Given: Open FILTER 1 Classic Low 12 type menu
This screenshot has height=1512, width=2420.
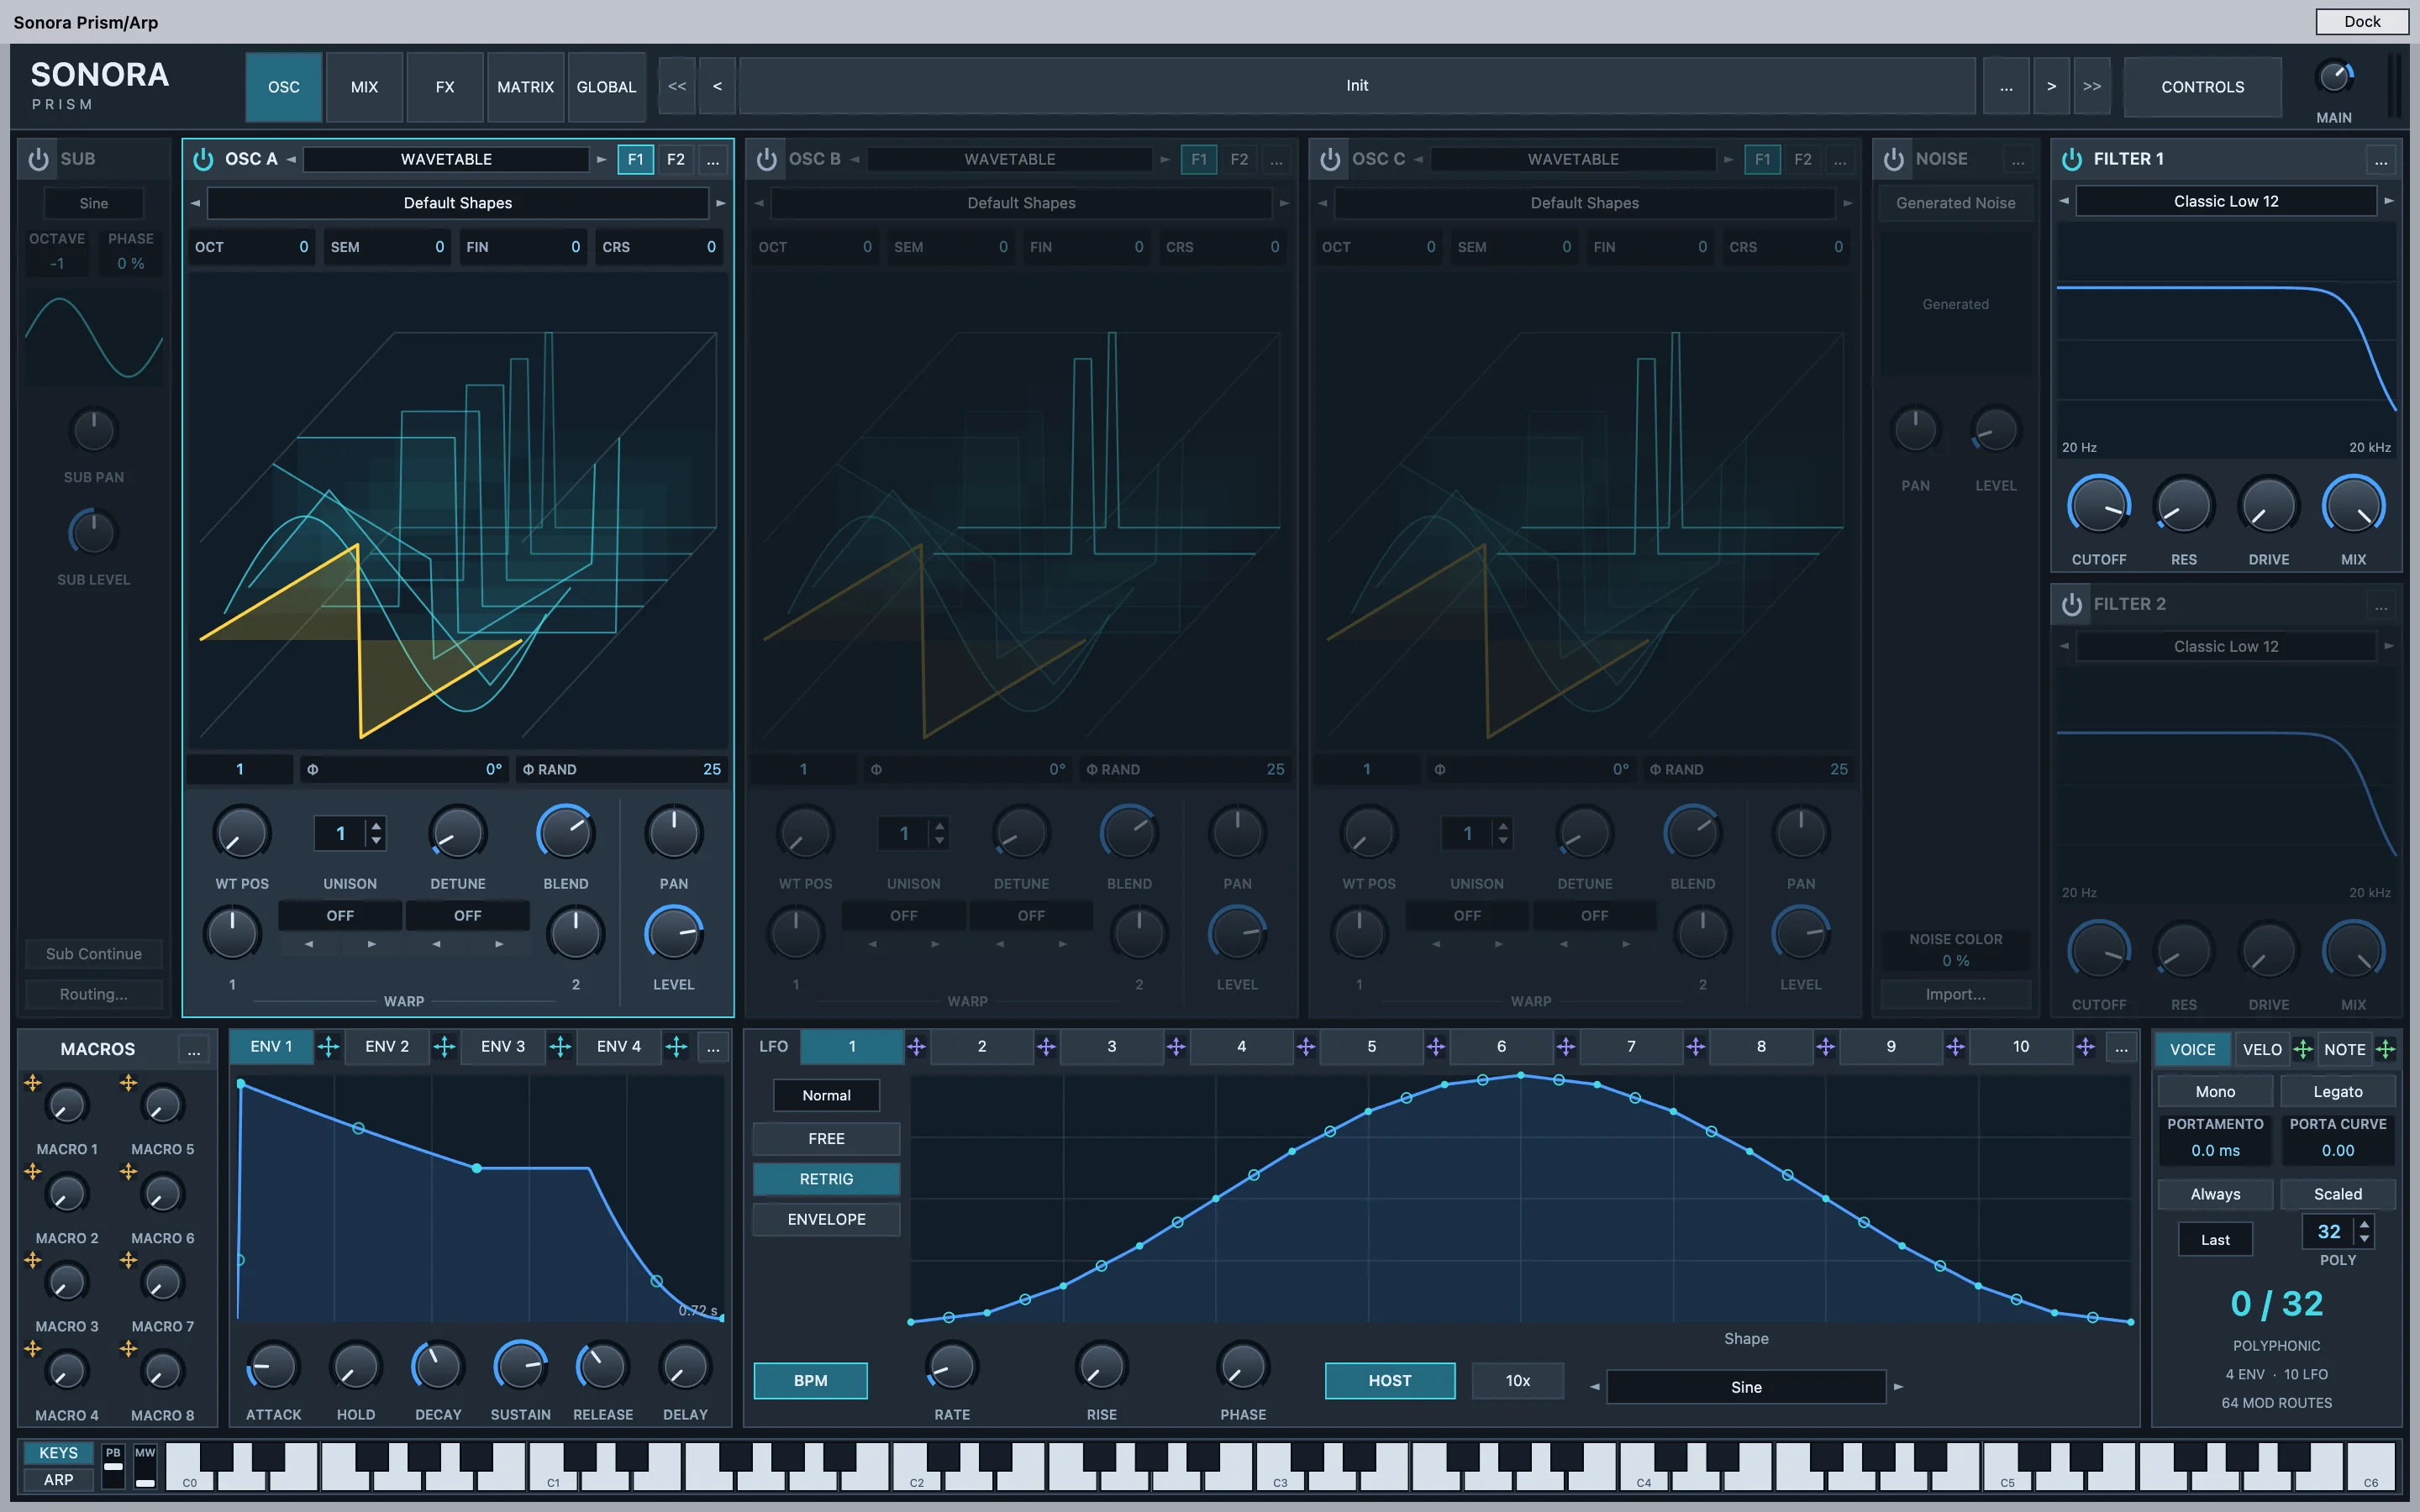Looking at the screenshot, I should [x=2226, y=201].
